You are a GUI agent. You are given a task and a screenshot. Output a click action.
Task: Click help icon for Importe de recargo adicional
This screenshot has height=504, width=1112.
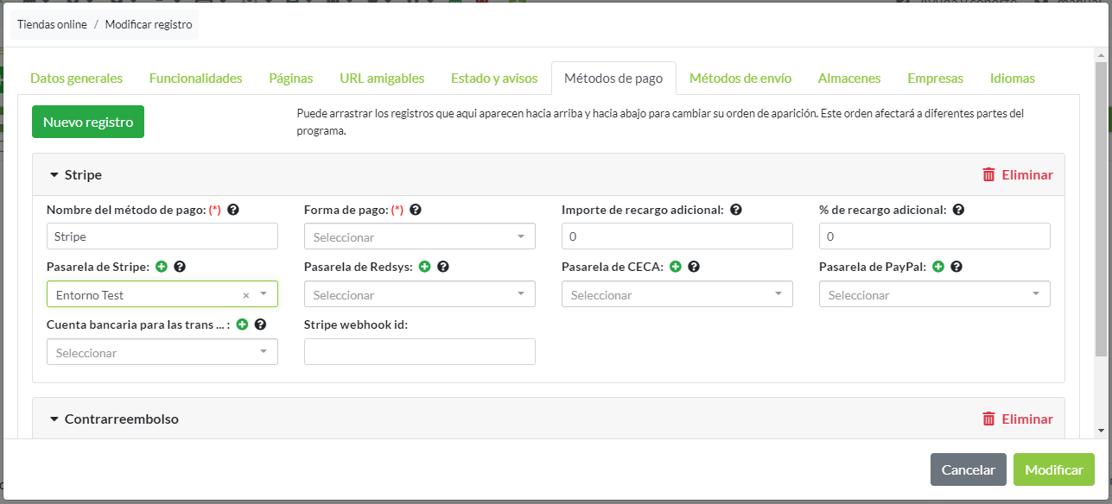(x=736, y=210)
